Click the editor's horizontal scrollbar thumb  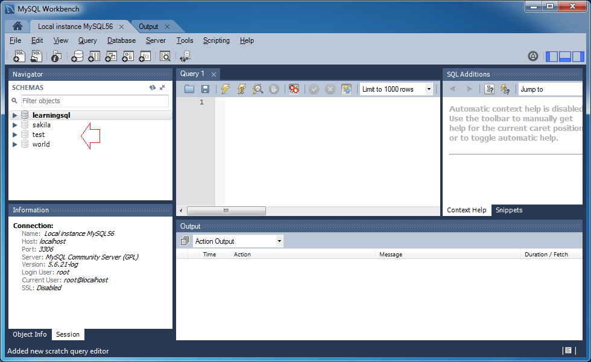pos(226,211)
